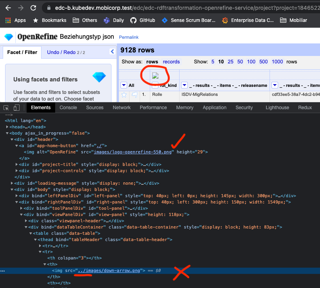This screenshot has height=288, width=320.
Task: Expand the head element node
Action: (x=7, y=127)
